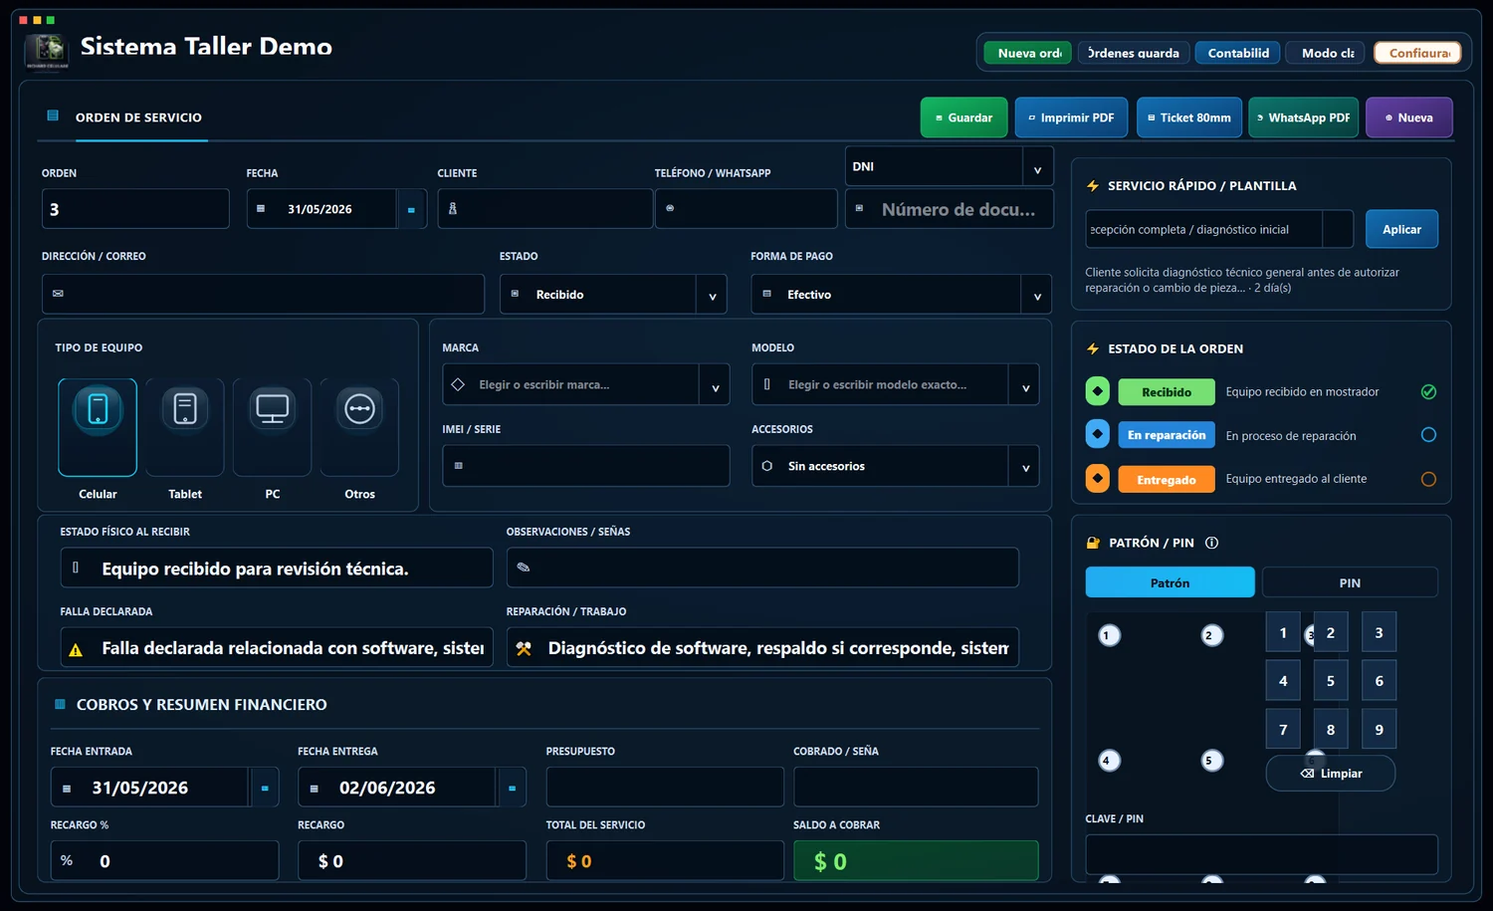Click the pattern node 2
The width and height of the screenshot is (1493, 911).
pyautogui.click(x=1212, y=635)
